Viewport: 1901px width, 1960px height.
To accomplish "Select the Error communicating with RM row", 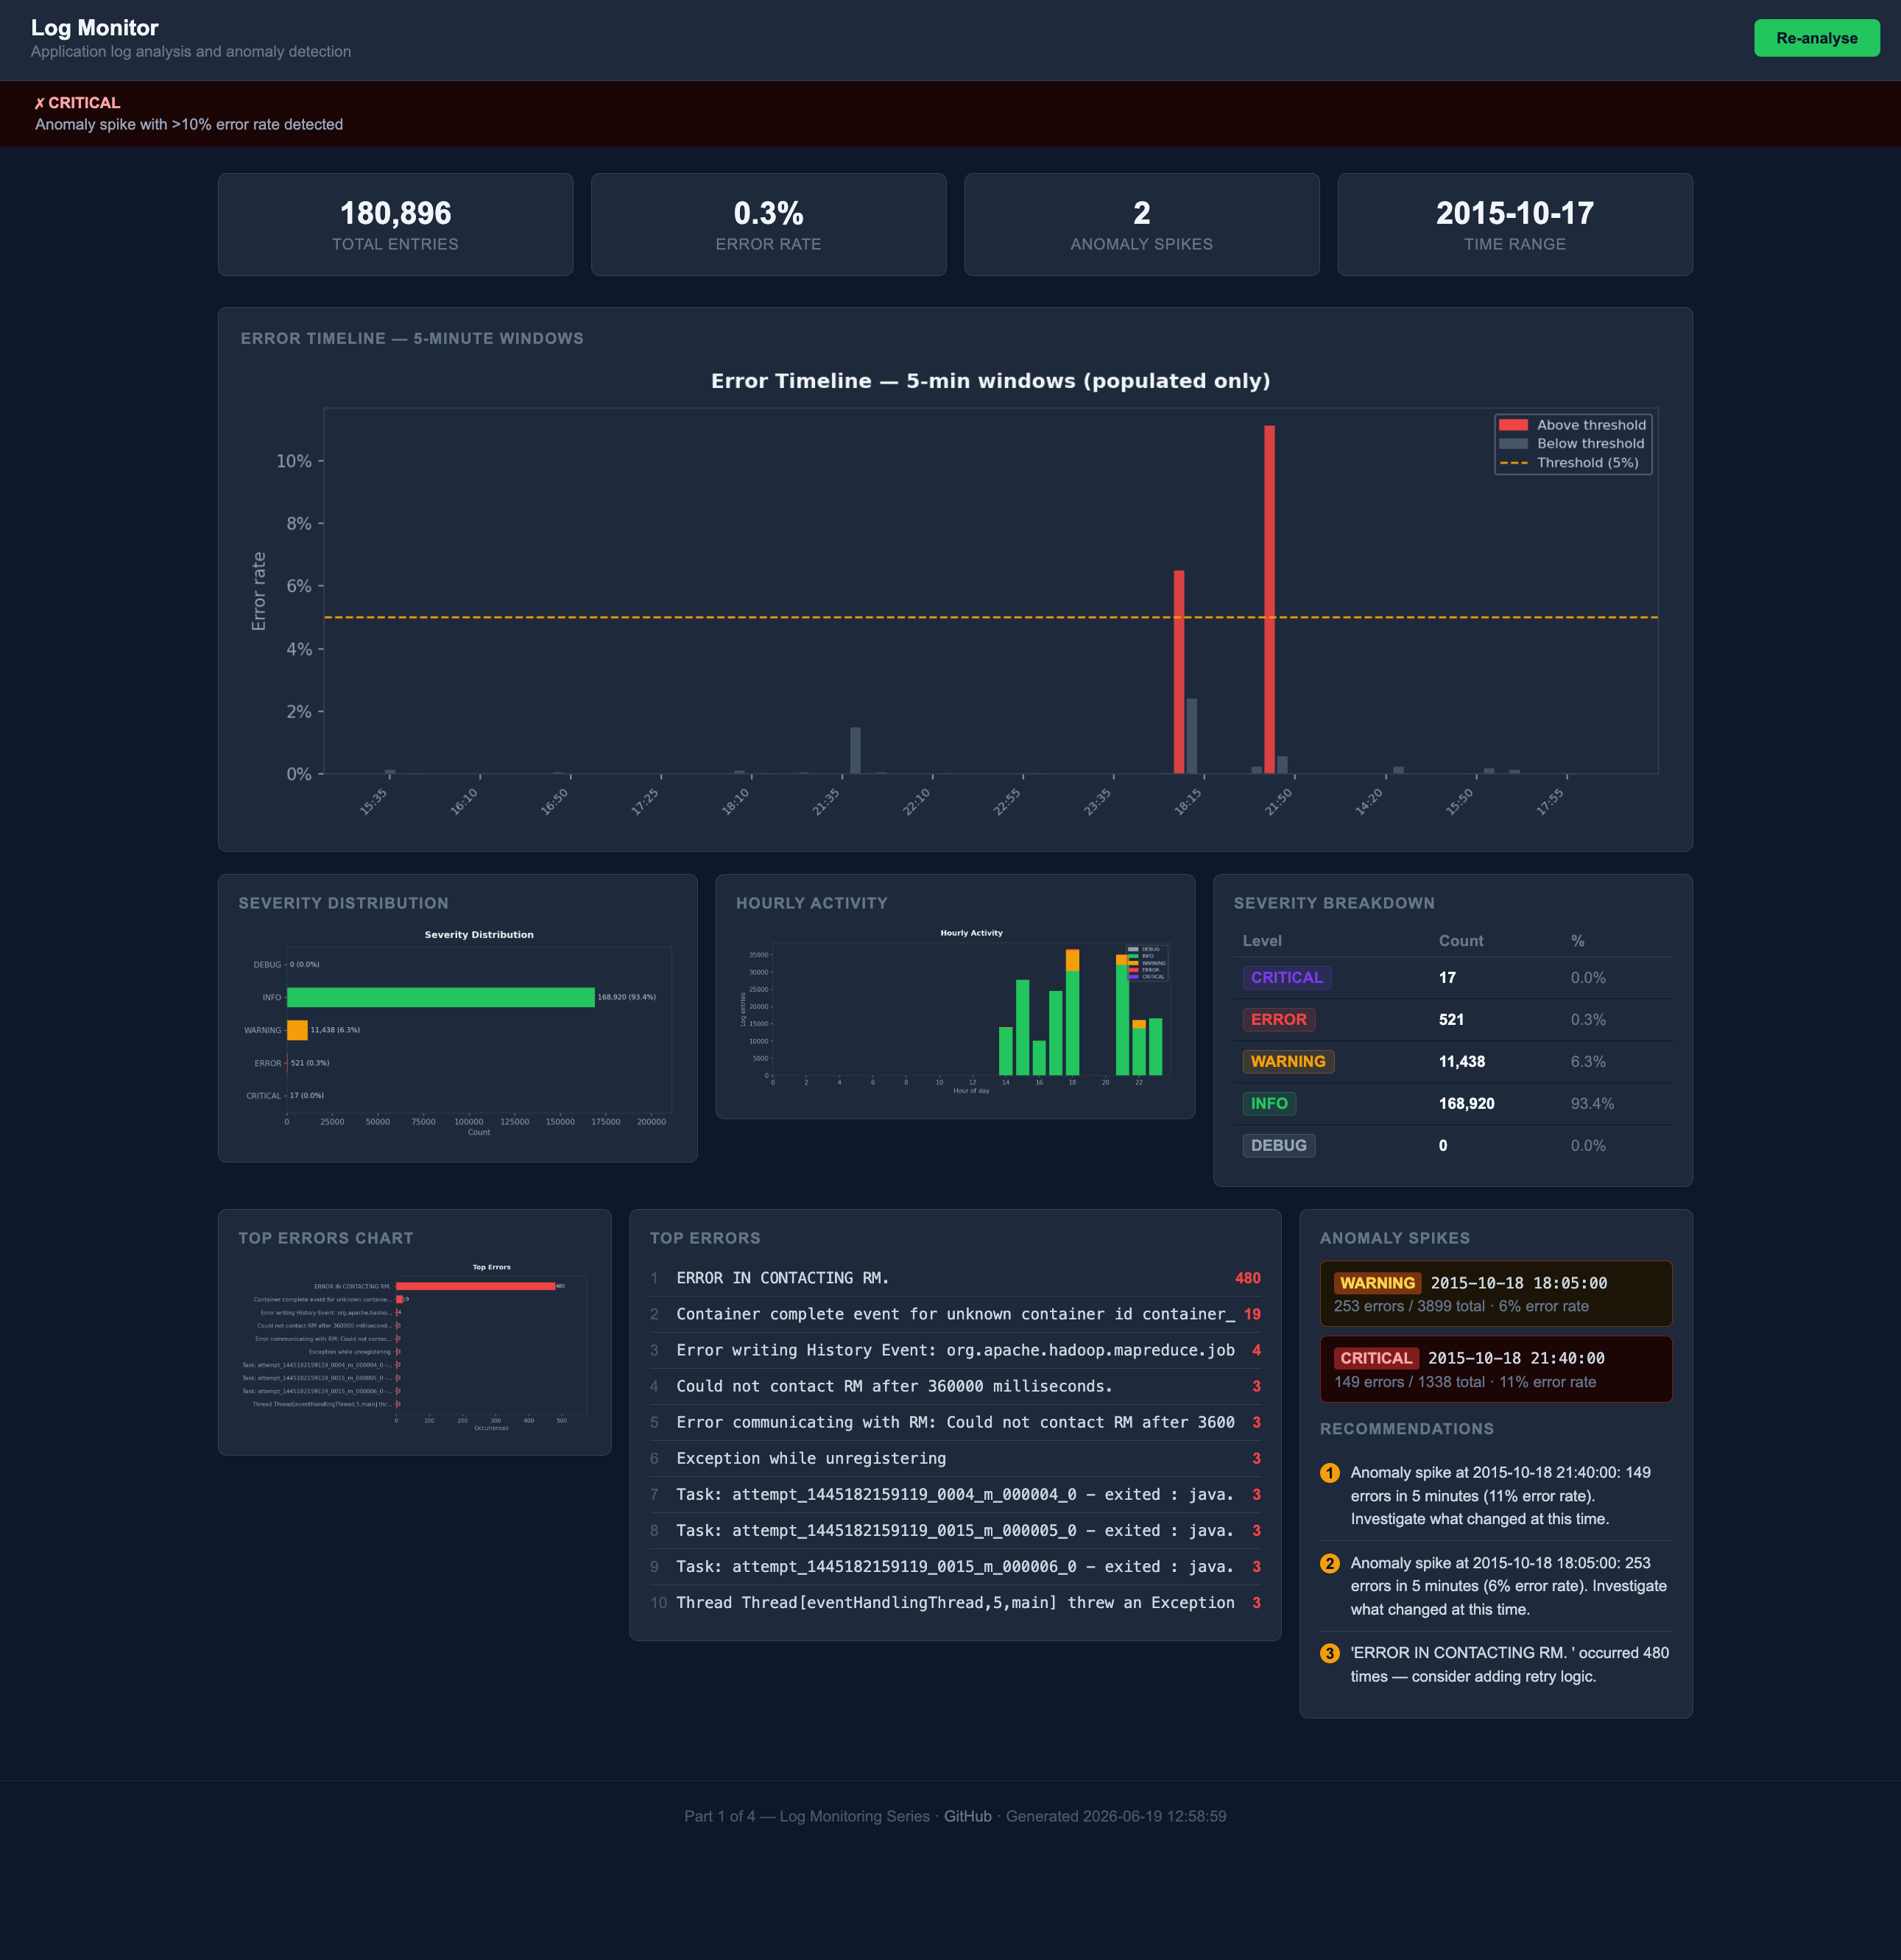I will pyautogui.click(x=955, y=1422).
